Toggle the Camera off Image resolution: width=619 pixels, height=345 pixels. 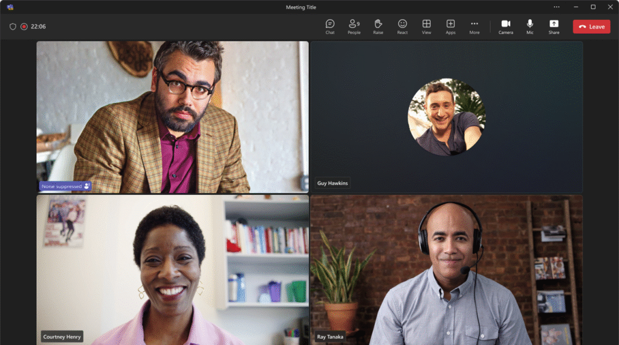(x=506, y=27)
